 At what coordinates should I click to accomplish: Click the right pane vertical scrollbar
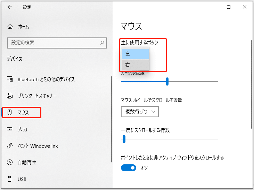click(x=252, y=84)
